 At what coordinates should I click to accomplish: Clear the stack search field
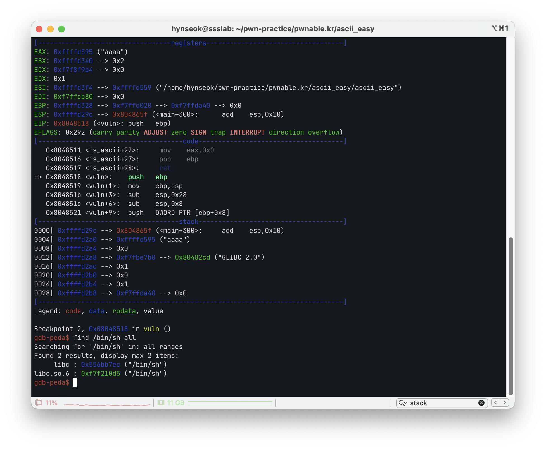click(x=481, y=403)
